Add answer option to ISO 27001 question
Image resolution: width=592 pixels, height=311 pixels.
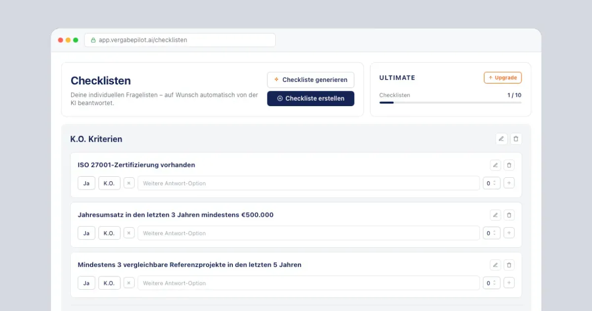pyautogui.click(x=509, y=183)
